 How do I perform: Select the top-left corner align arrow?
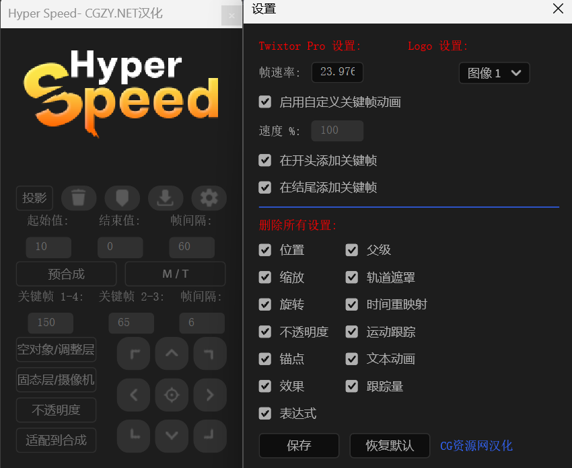[133, 353]
